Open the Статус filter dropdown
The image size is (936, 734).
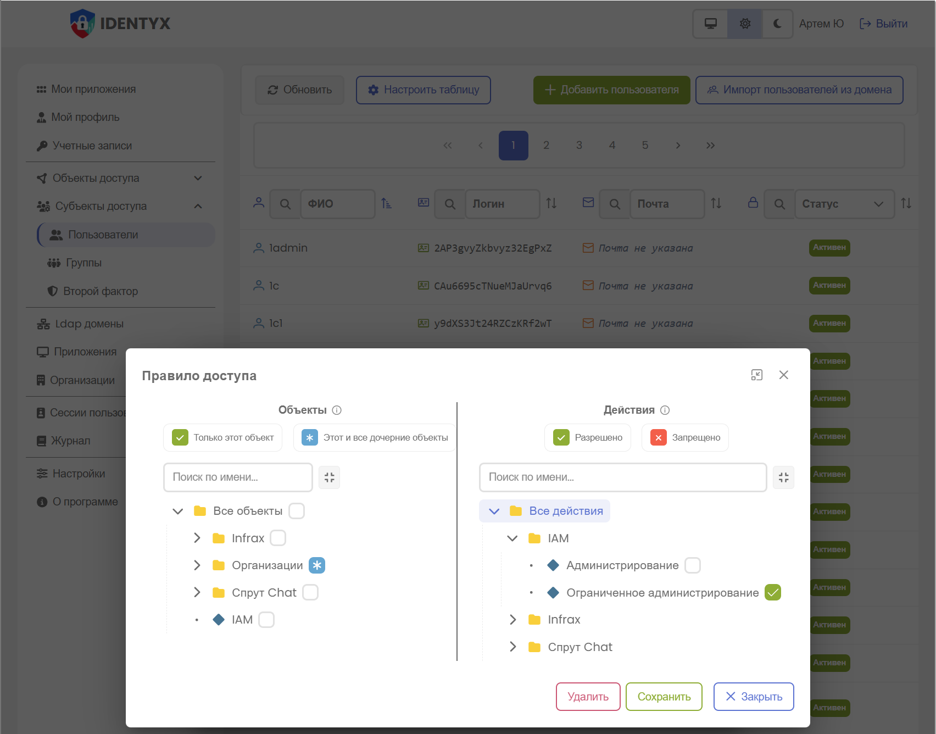tap(844, 204)
